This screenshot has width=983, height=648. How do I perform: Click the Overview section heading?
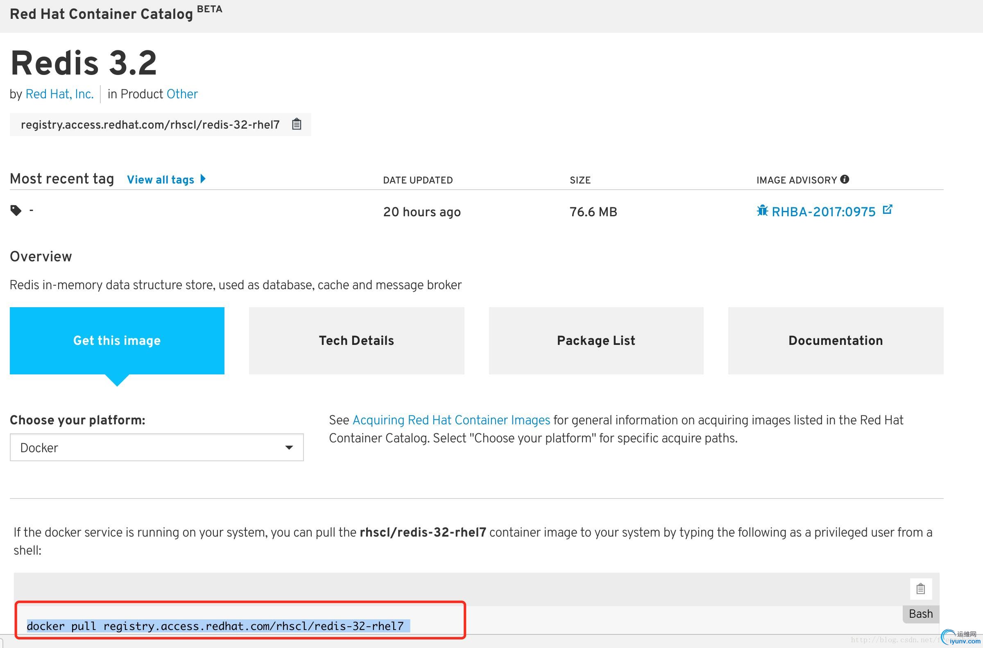pos(41,257)
